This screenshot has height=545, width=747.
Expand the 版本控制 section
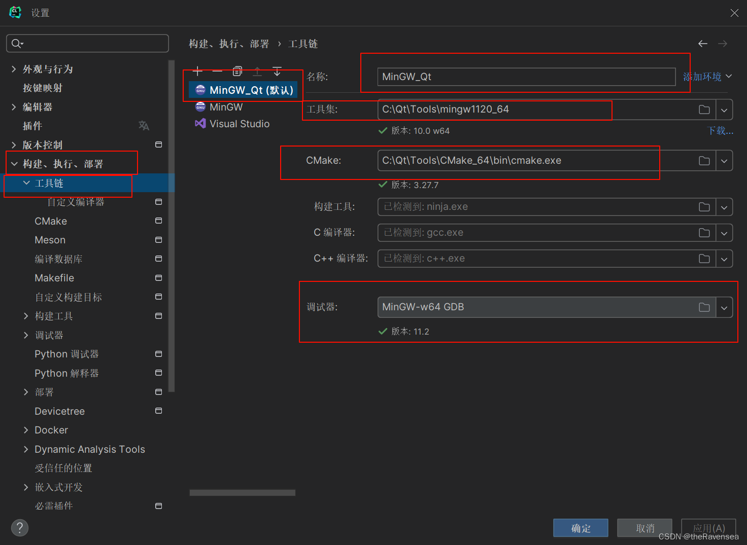(14, 145)
